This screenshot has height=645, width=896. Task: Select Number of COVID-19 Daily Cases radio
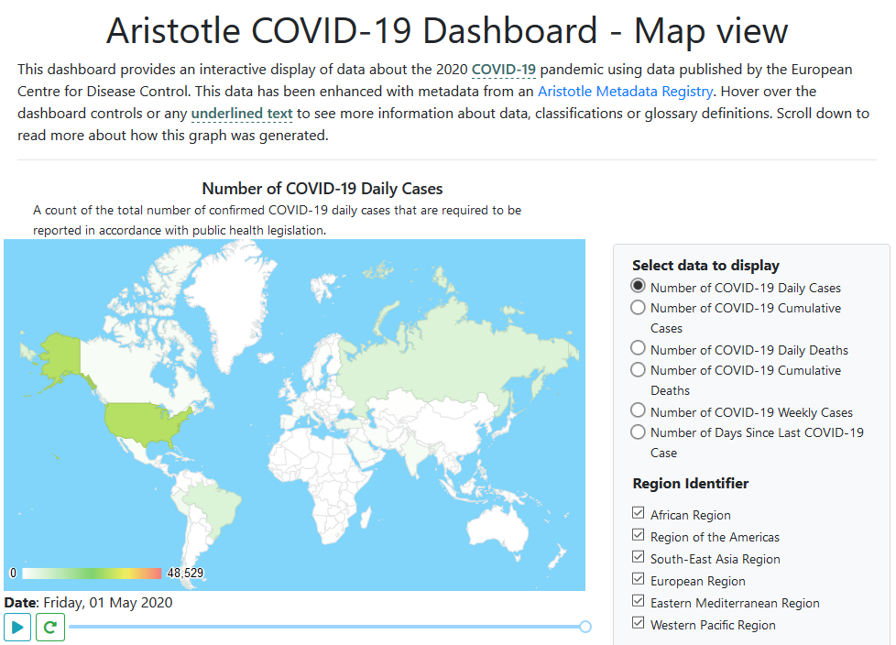pyautogui.click(x=639, y=286)
